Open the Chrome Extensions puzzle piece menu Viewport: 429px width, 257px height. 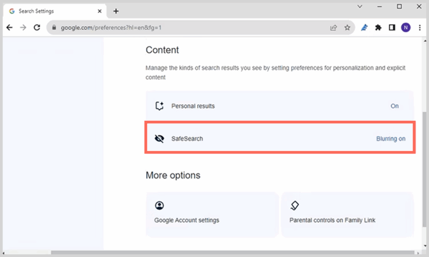[x=378, y=27]
